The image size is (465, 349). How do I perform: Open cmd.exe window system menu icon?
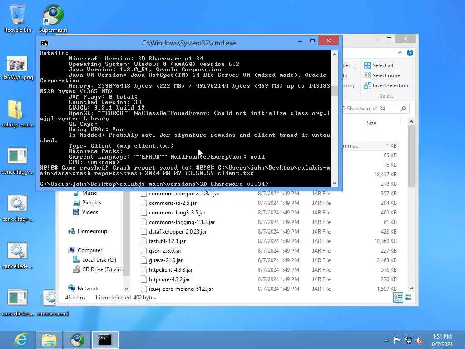pyautogui.click(x=45, y=43)
